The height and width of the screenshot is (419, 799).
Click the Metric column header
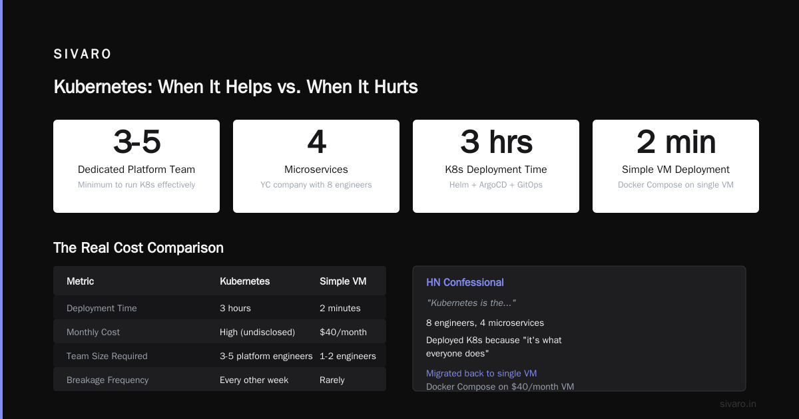click(81, 281)
